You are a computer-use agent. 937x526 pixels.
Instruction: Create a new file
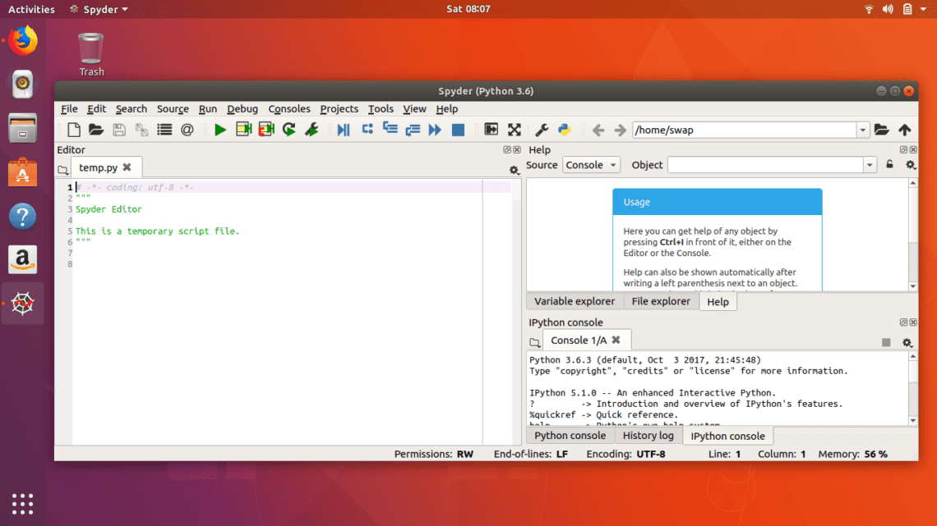point(74,129)
